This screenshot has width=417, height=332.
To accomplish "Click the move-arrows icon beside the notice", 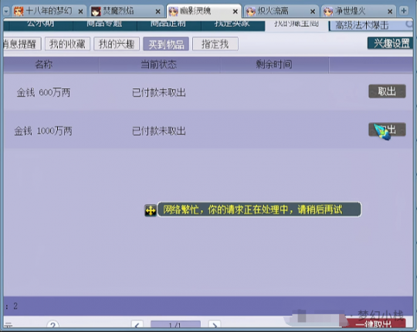I will click(151, 211).
